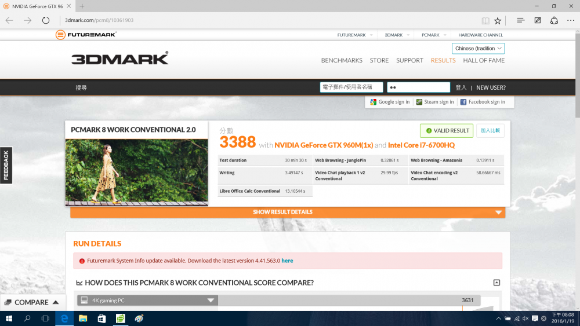Open the STORE page
The height and width of the screenshot is (326, 580).
coord(379,60)
